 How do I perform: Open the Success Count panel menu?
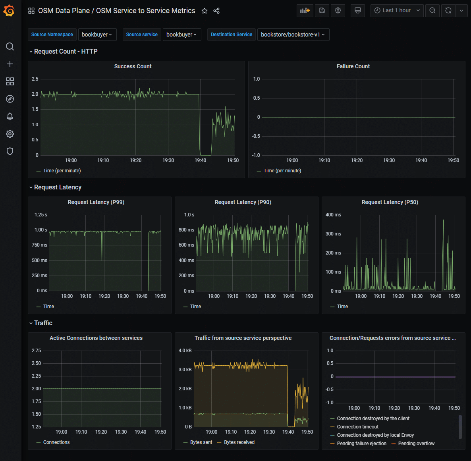(133, 66)
